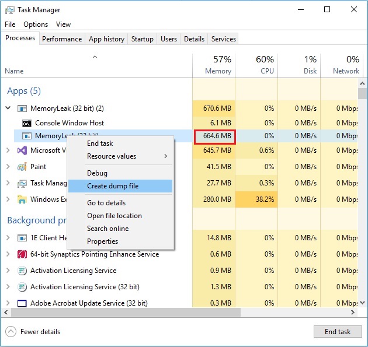This screenshot has height=347, width=368.
Task: Switch to the Services tab
Action: click(224, 39)
